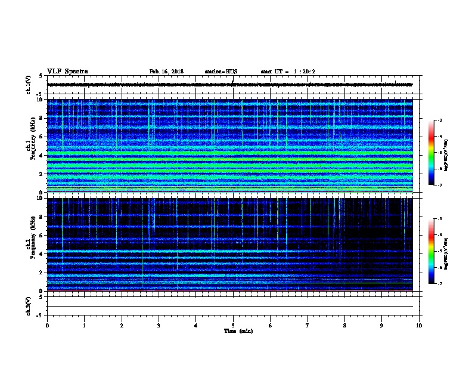Image resolution: width=472 pixels, height=365 pixels.
Task: Click the ch.1 waveform trace panel
Action: [x=233, y=85]
